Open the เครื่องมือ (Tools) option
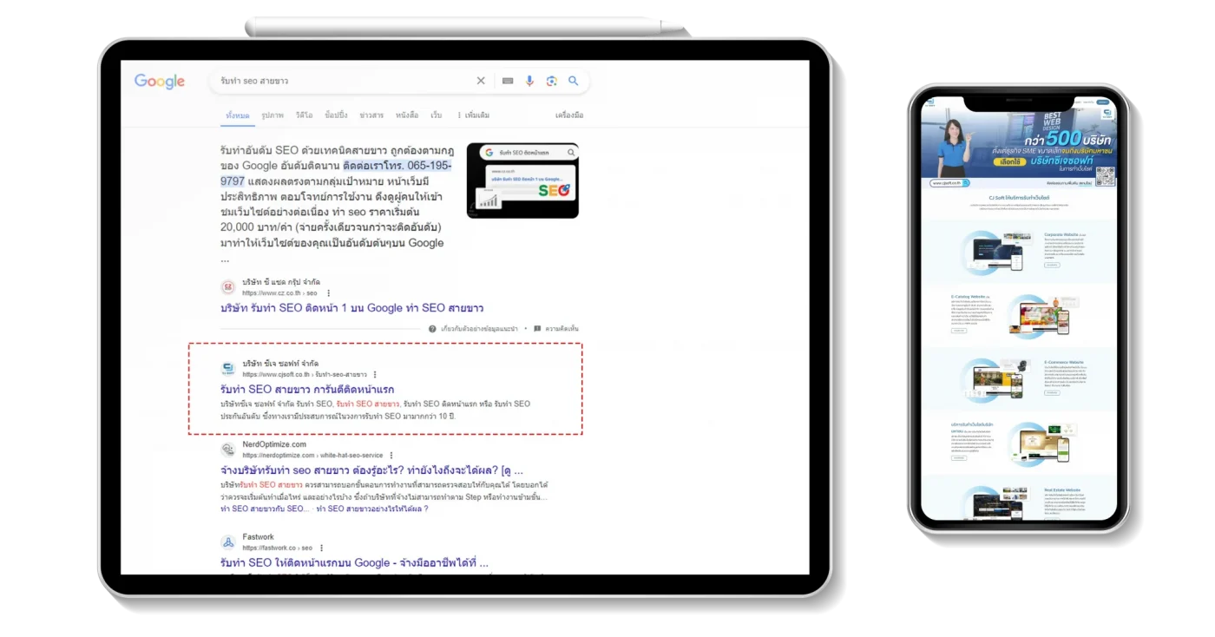The image size is (1215, 637). tap(569, 115)
